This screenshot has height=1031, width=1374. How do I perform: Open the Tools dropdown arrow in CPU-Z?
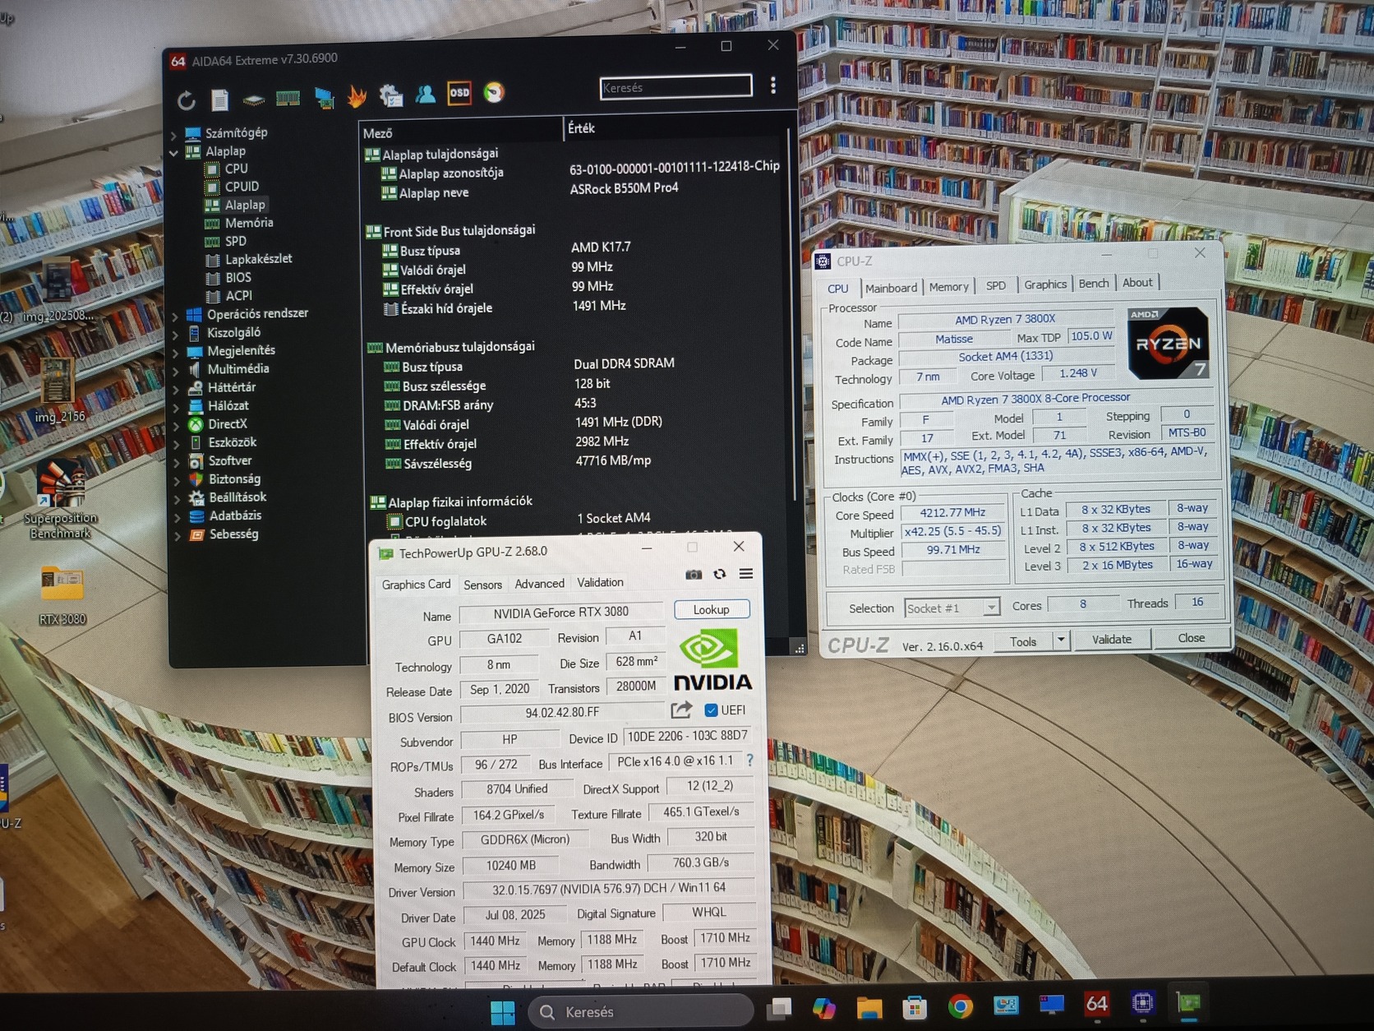click(1061, 640)
